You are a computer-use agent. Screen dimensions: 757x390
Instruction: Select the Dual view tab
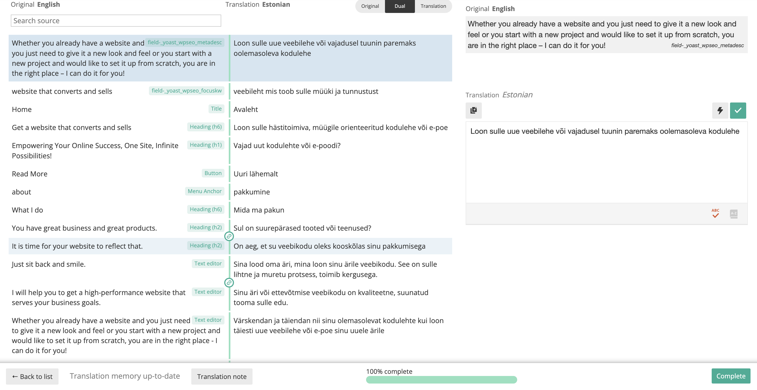(400, 6)
